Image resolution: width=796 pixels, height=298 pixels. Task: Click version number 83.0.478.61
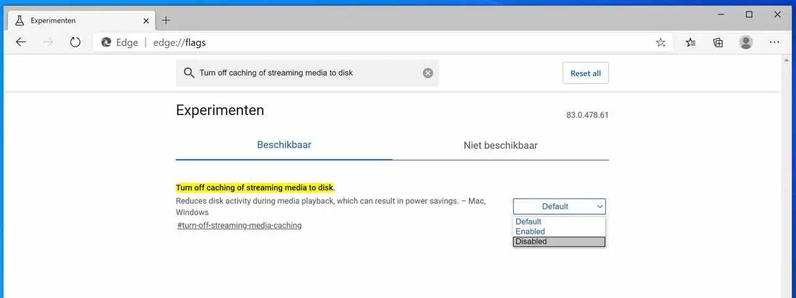pyautogui.click(x=587, y=115)
